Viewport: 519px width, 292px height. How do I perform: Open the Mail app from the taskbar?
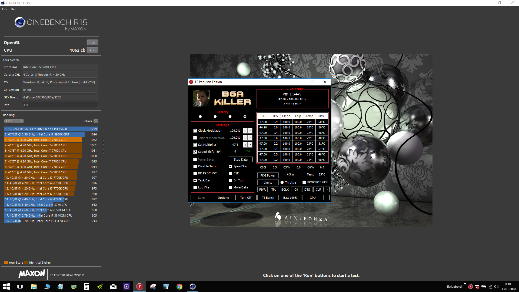click(x=113, y=287)
